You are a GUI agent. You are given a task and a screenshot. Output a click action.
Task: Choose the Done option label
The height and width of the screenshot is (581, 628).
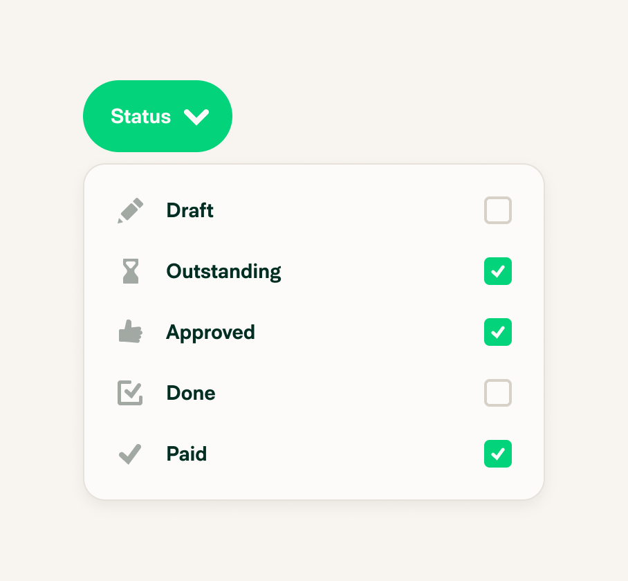(x=191, y=393)
